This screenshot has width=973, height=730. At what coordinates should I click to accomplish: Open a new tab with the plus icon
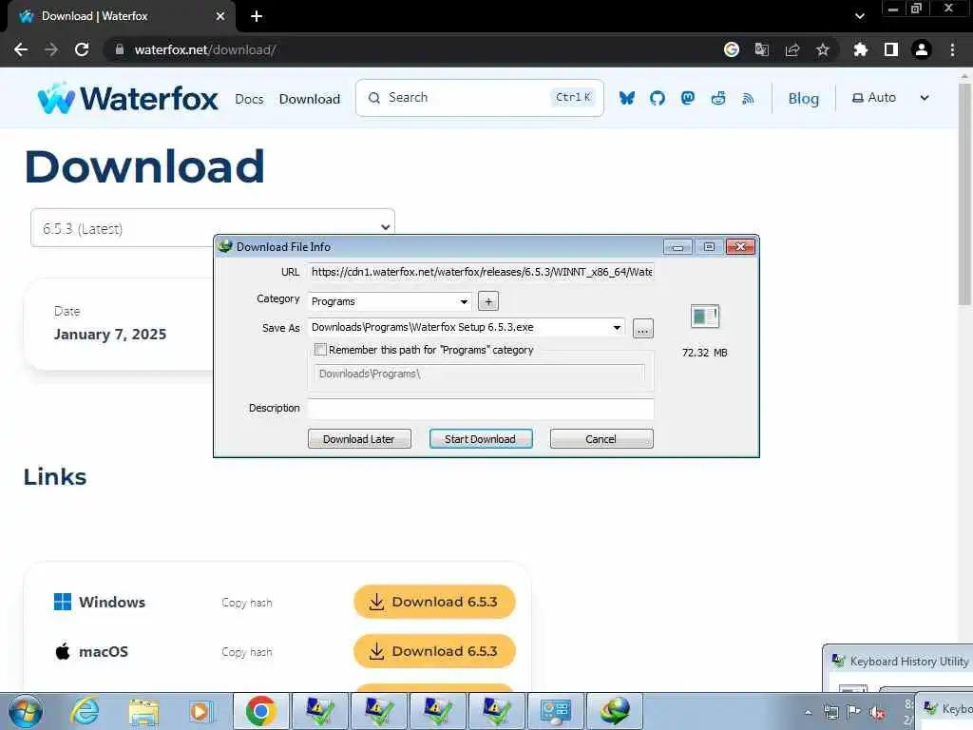click(x=257, y=16)
